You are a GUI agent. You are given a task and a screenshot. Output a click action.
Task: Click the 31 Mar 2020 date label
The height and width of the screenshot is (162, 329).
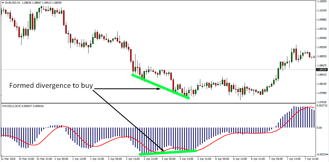click(9, 159)
